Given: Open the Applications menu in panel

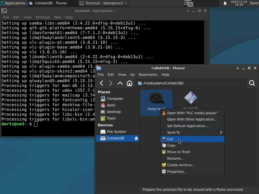Looking at the screenshot, I should pos(14,3).
